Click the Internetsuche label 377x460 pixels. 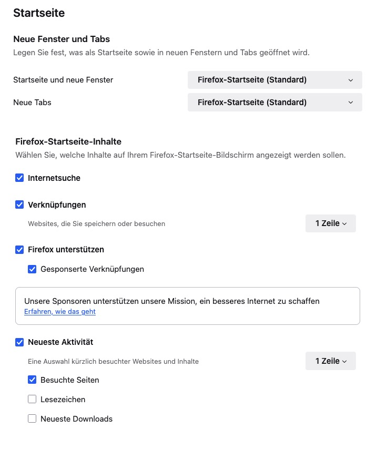tap(54, 178)
